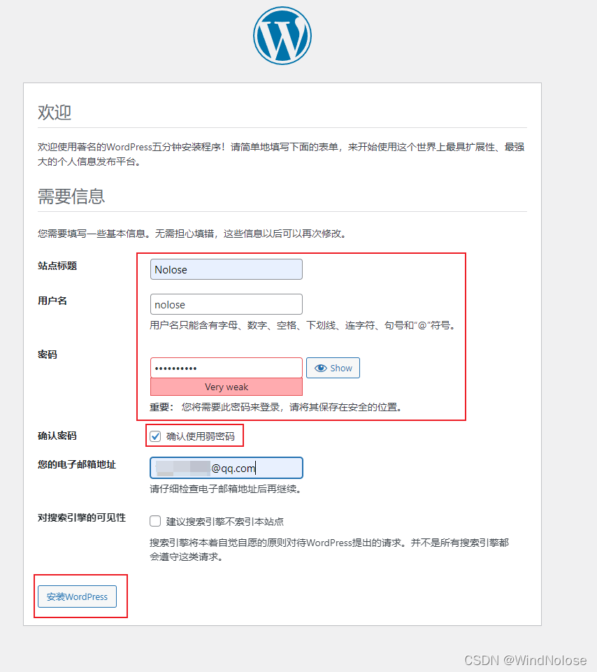This screenshot has width=597, height=672.
Task: Click the 重要 password reminder text
Action: (276, 407)
